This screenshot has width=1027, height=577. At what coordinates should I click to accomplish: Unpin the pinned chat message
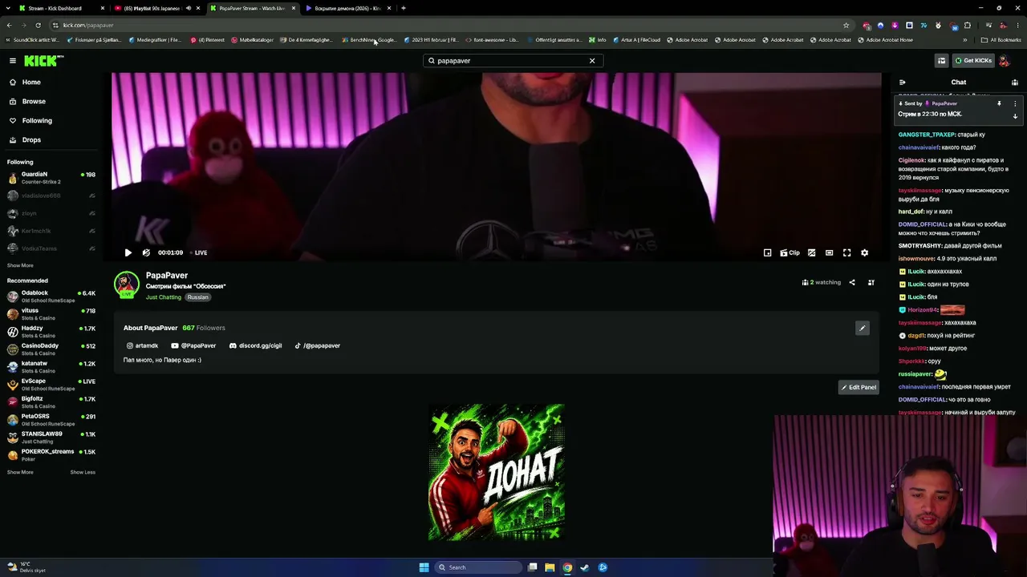pos(999,103)
